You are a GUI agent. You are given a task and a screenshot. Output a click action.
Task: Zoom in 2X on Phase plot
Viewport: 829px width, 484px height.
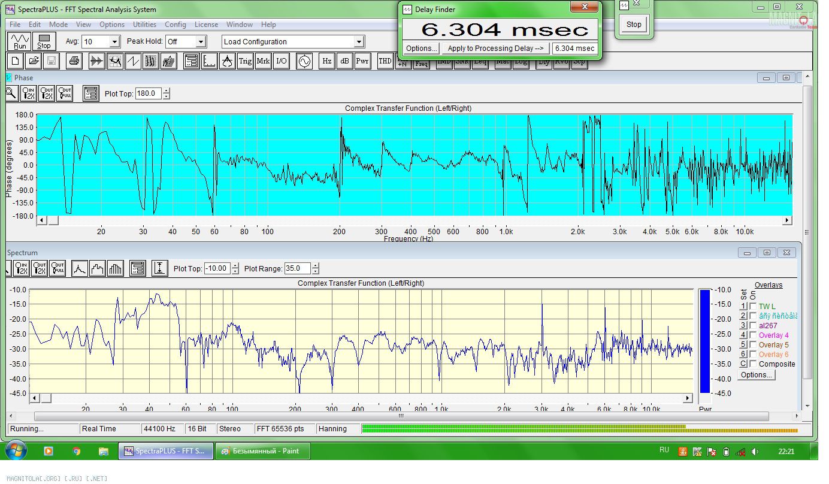pyautogui.click(x=29, y=93)
